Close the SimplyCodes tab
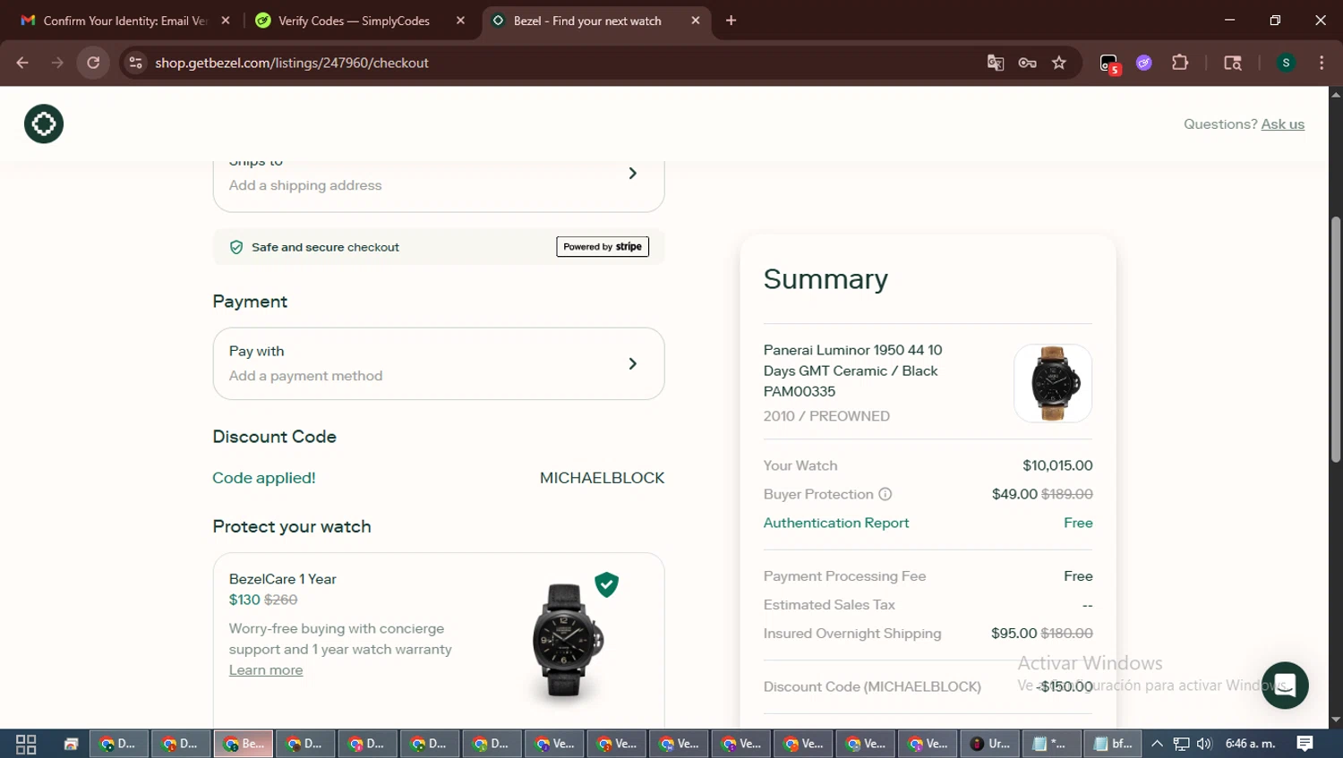 [x=460, y=21]
